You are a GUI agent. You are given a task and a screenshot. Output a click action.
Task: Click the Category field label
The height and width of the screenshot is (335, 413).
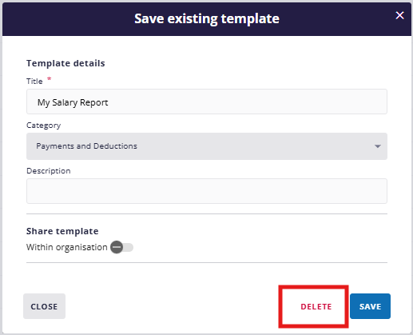(43, 126)
